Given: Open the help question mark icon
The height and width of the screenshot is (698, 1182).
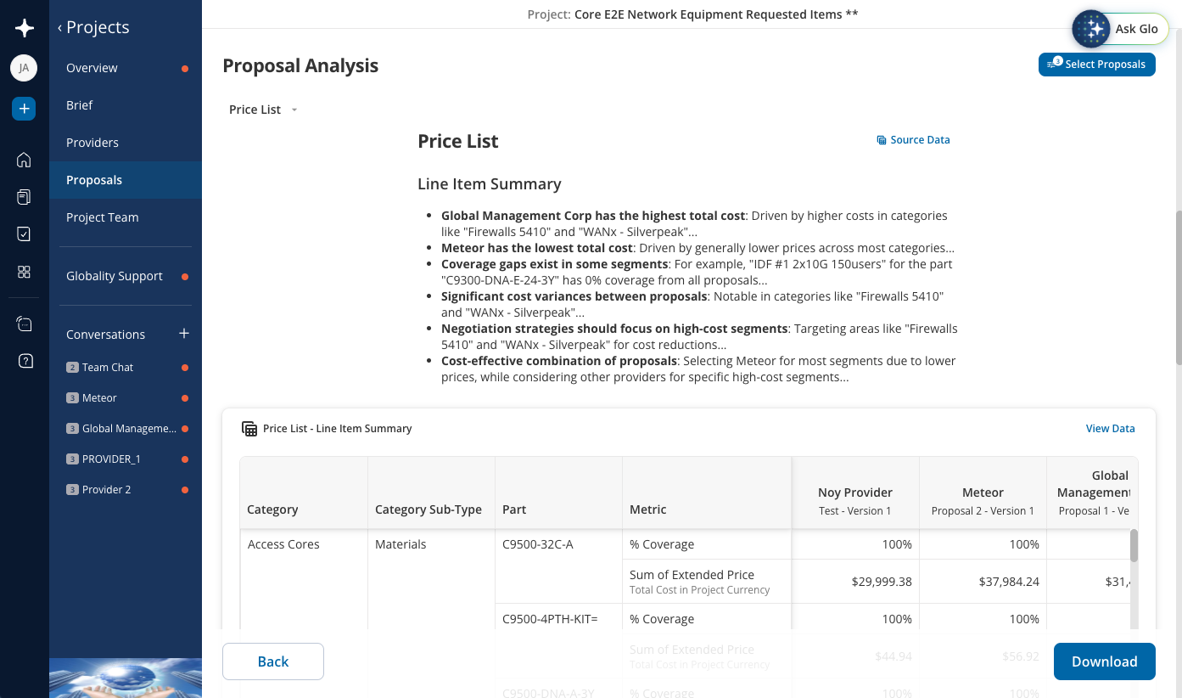Looking at the screenshot, I should pyautogui.click(x=25, y=361).
